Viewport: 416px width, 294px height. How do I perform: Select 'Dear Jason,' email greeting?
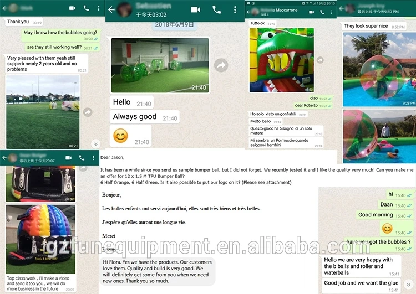click(x=112, y=158)
